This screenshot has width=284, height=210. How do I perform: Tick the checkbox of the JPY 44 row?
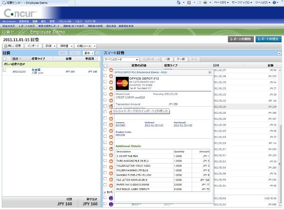[105, 82]
